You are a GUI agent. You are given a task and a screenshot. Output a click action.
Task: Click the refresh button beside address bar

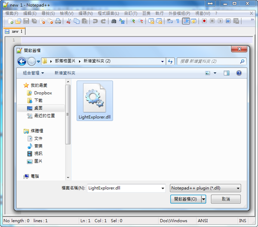(x=170, y=61)
